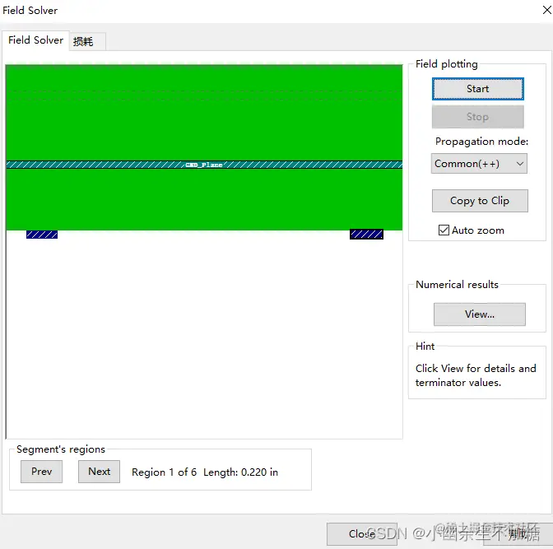Close window with the title bar X
The height and width of the screenshot is (549, 553).
(x=546, y=10)
